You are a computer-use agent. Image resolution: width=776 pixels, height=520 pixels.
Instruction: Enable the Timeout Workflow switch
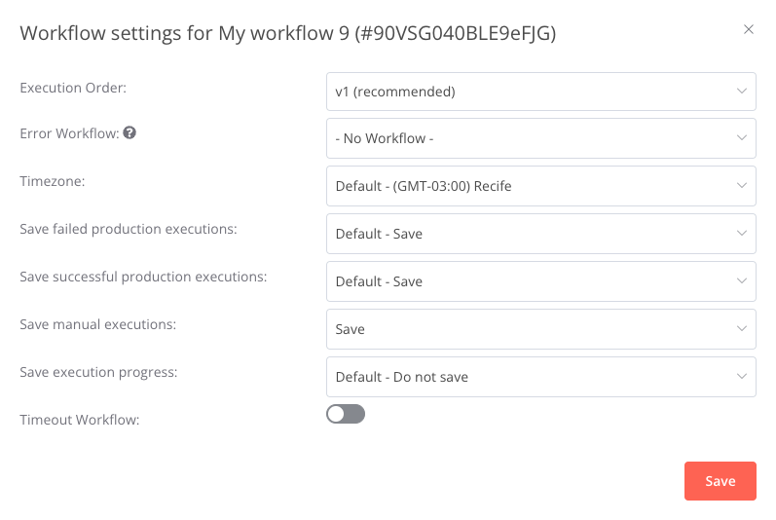click(x=346, y=415)
